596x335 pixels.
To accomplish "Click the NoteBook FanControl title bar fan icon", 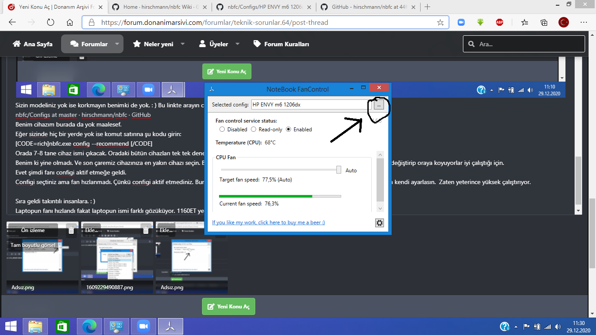I will [x=212, y=89].
